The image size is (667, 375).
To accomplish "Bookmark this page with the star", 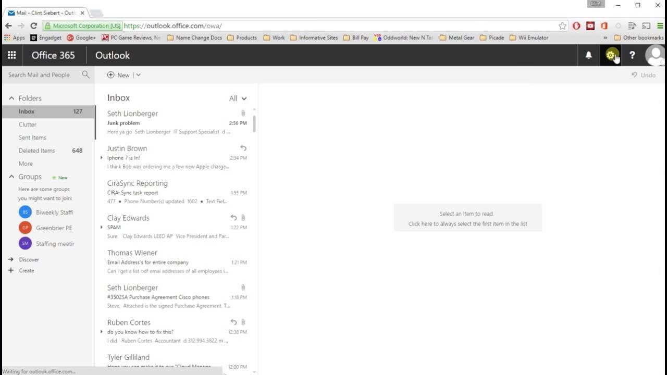I will coord(562,26).
